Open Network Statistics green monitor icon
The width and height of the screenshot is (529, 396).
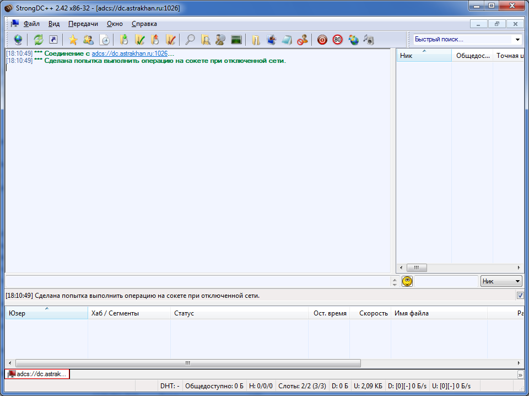click(236, 40)
